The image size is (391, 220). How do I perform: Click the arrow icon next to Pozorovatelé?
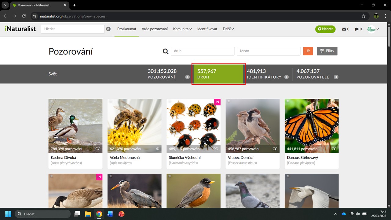336,77
